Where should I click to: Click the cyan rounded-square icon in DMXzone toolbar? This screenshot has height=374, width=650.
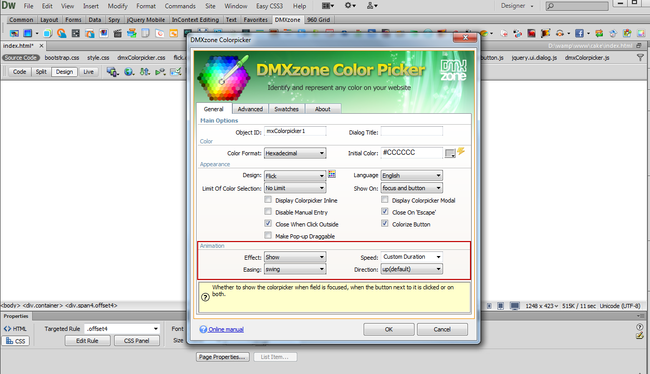pos(48,33)
